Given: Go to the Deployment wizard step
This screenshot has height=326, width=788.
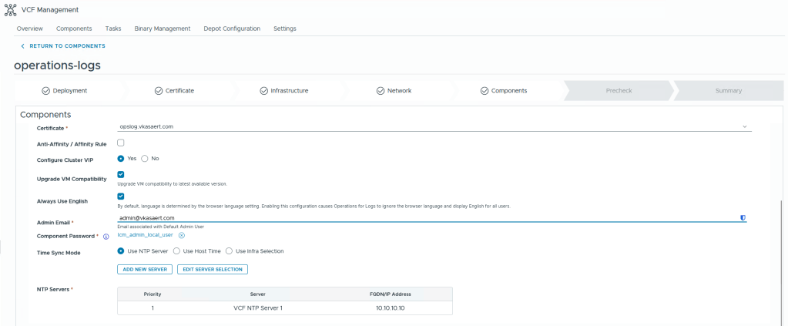Looking at the screenshot, I should click(64, 90).
